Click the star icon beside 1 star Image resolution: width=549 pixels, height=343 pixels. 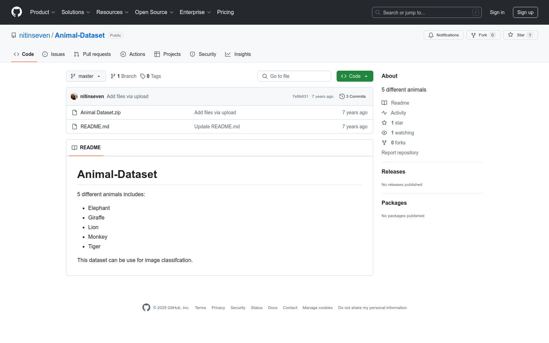(384, 123)
